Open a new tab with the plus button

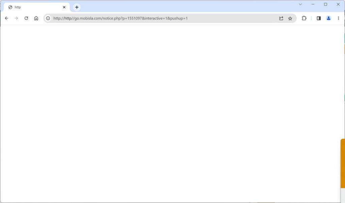(77, 7)
